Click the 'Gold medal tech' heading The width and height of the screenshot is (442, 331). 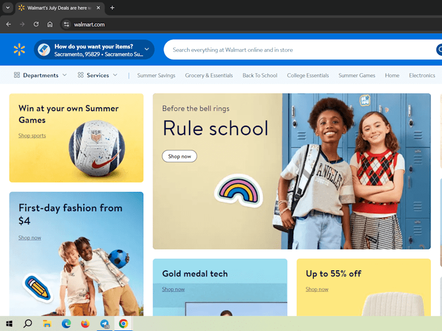(x=195, y=274)
